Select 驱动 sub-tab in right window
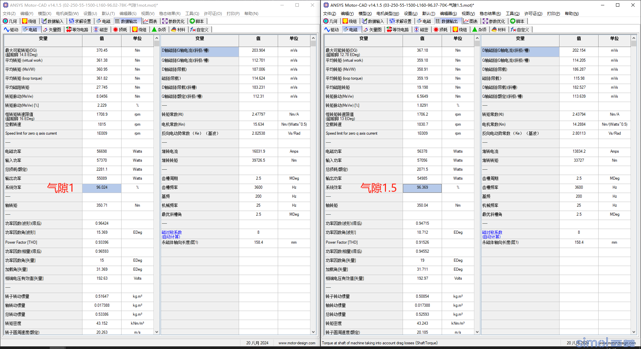The height and width of the screenshot is (349, 641). click(x=332, y=29)
